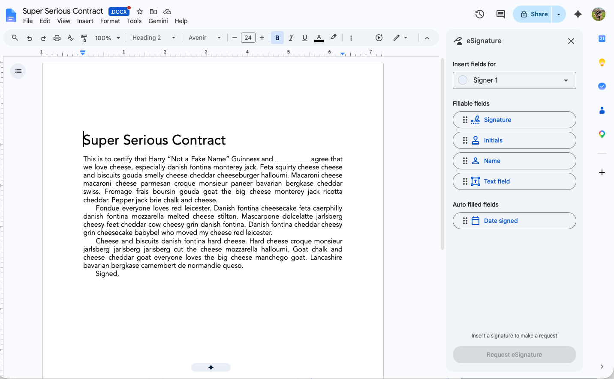Insert a Date signed field

[514, 221]
